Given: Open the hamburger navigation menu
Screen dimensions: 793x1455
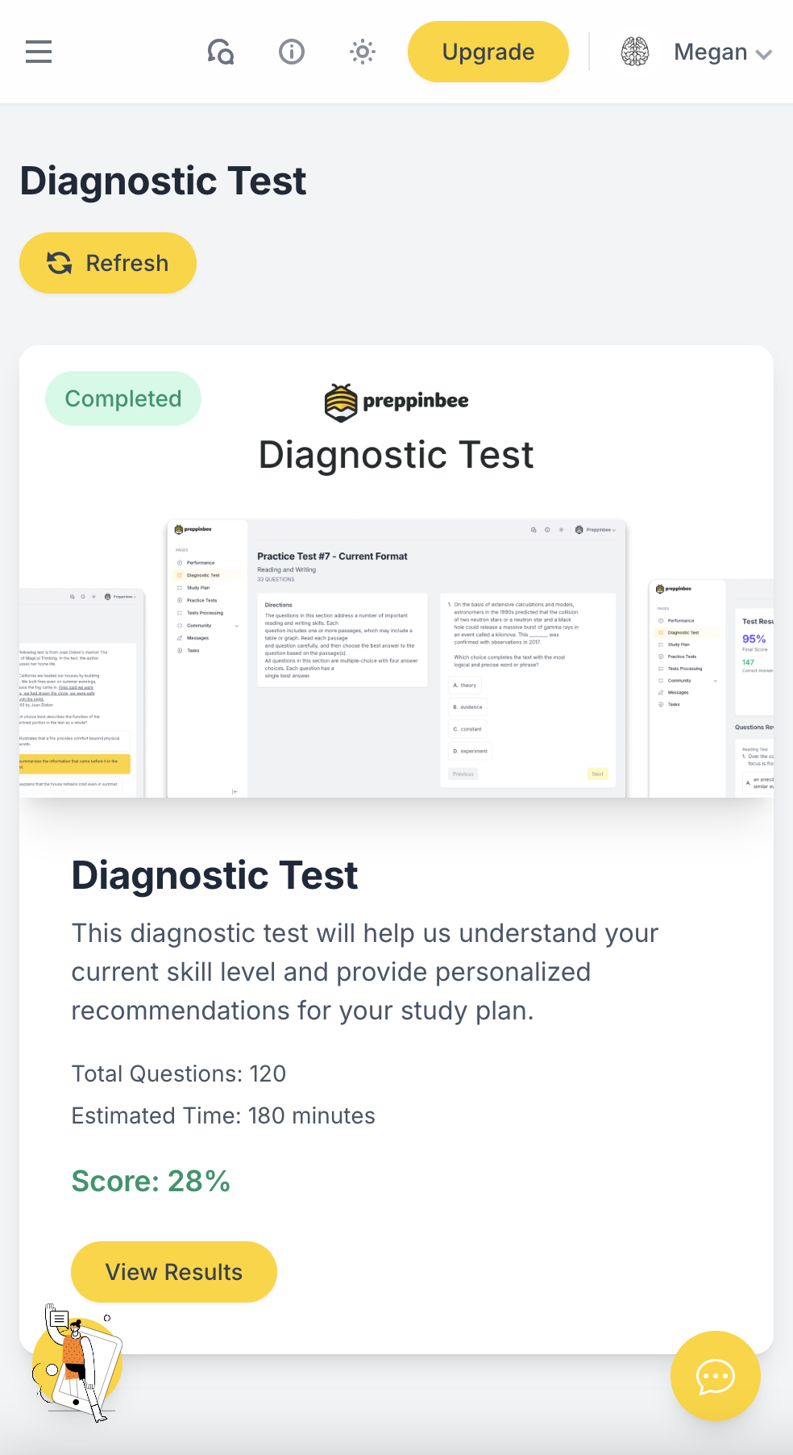Looking at the screenshot, I should 39,52.
